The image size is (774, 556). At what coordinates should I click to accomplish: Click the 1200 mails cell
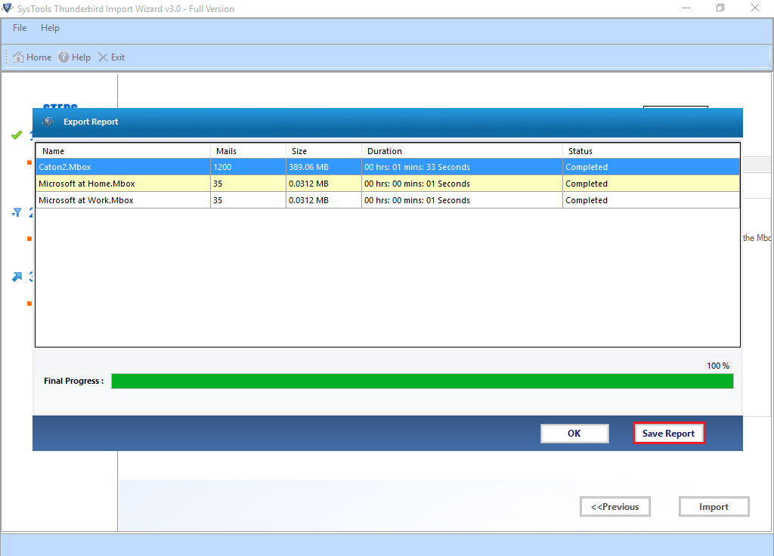tap(248, 167)
